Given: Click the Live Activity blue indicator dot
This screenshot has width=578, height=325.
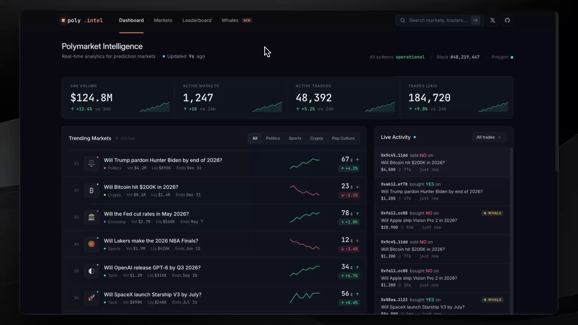Looking at the screenshot, I should coord(415,137).
